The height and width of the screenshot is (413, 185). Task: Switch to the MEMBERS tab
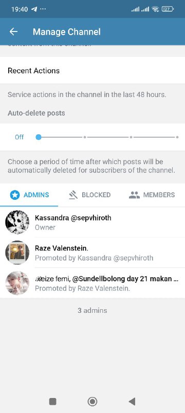point(152,195)
